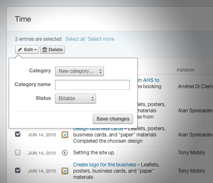Open the Billable status dropdown
The width and height of the screenshot is (213, 183).
pos(75,99)
